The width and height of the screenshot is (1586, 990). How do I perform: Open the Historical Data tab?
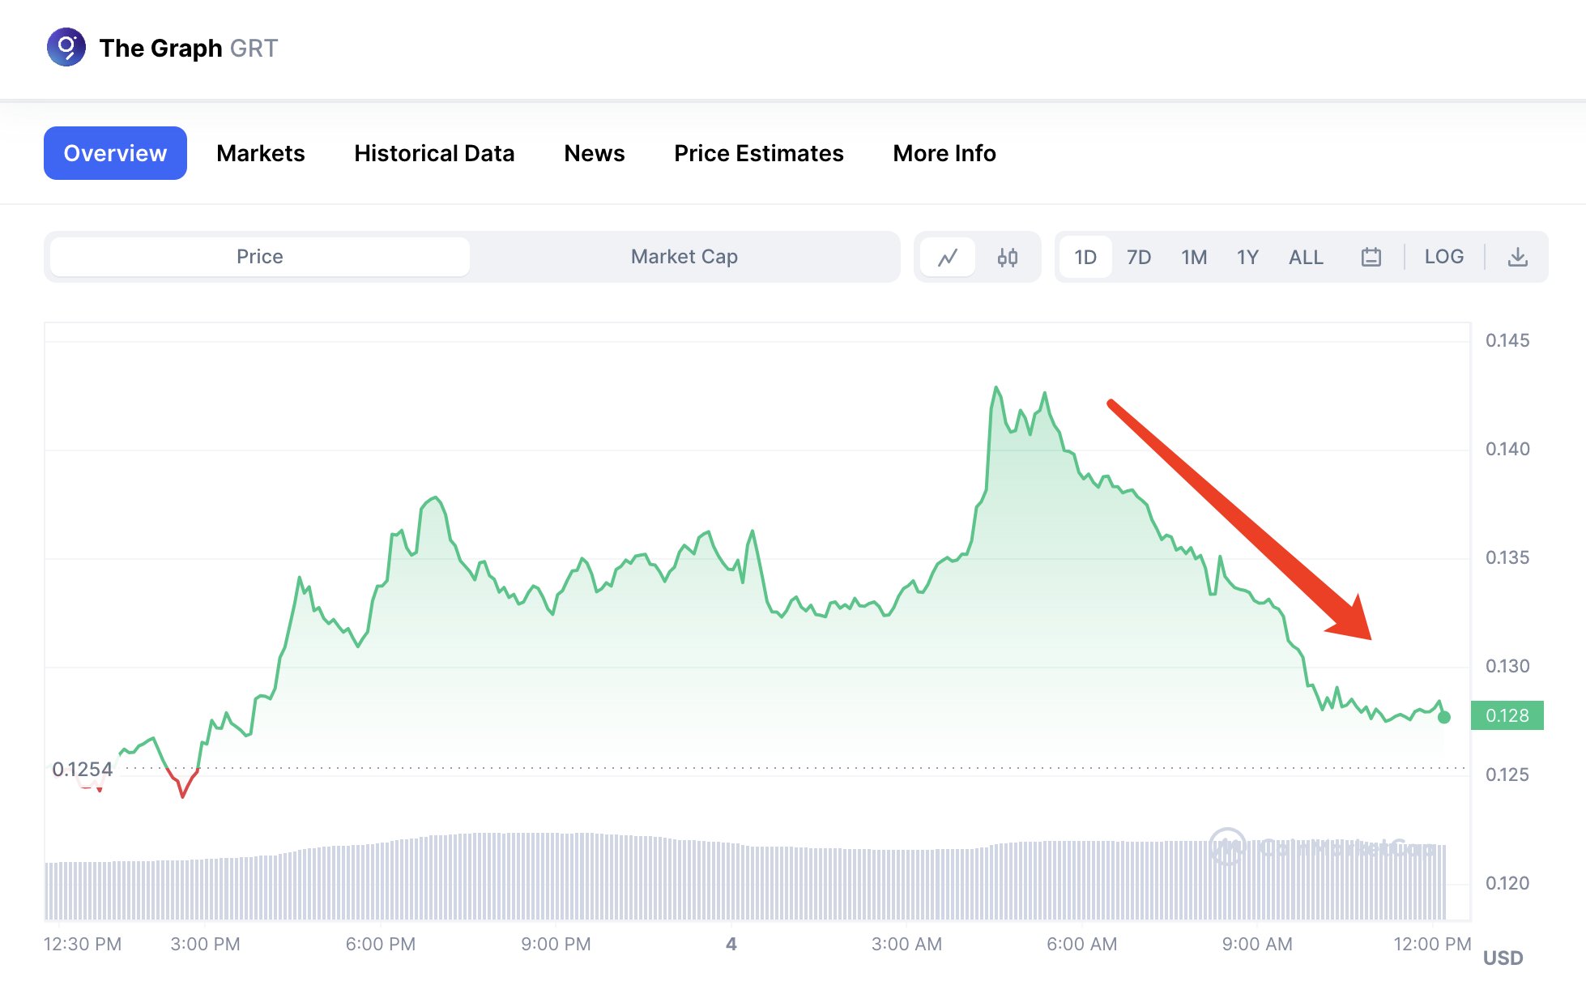click(434, 153)
